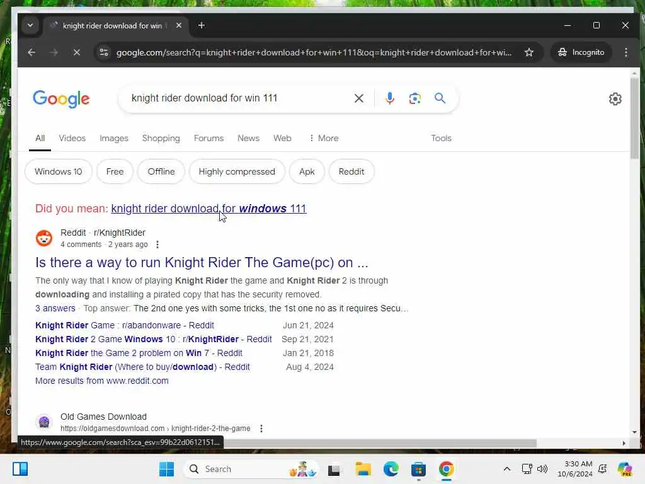
Task: Close the knight rider download tab
Action: (x=178, y=25)
